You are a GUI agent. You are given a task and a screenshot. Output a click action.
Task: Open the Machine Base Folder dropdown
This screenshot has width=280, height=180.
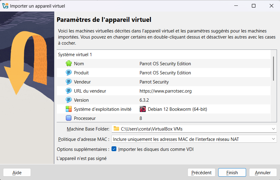(194, 129)
